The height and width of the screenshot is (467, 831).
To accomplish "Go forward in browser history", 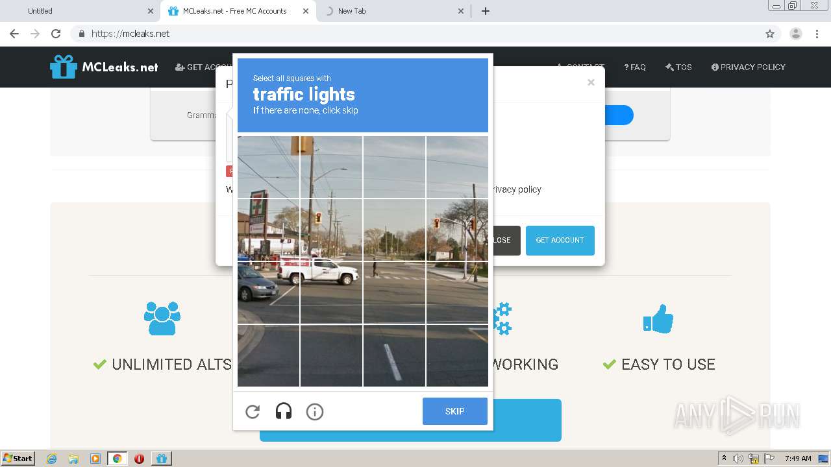I will pos(35,34).
